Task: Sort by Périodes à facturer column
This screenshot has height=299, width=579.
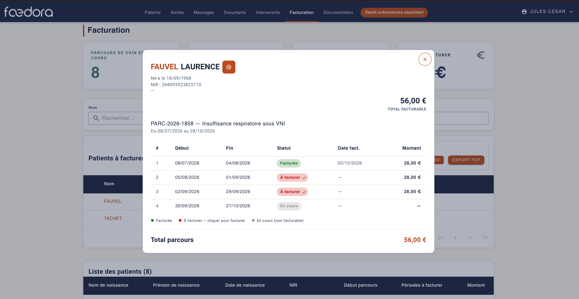Action: coord(422,285)
